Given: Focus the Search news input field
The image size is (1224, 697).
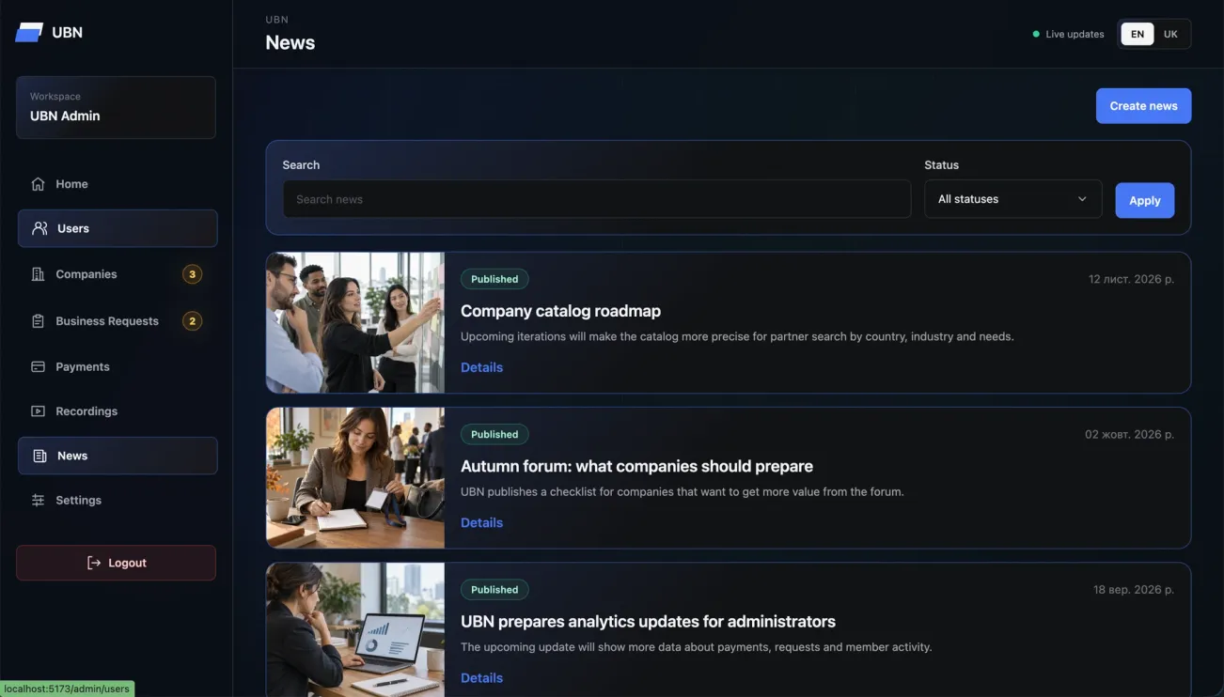Looking at the screenshot, I should point(597,199).
